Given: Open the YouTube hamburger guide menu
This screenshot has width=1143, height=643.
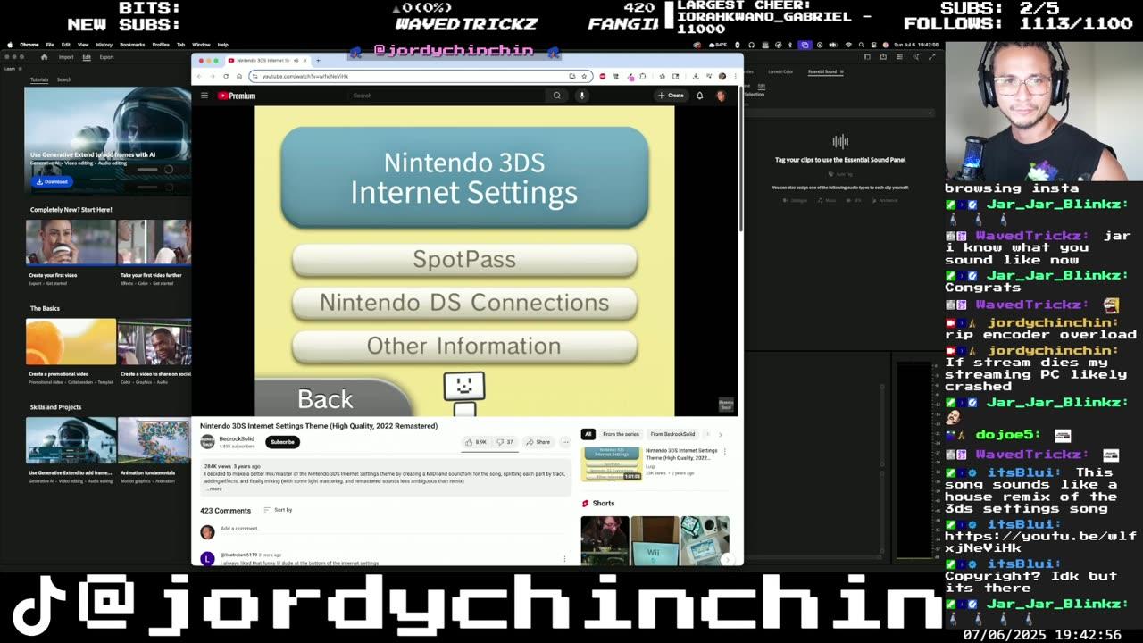Looking at the screenshot, I should [204, 96].
